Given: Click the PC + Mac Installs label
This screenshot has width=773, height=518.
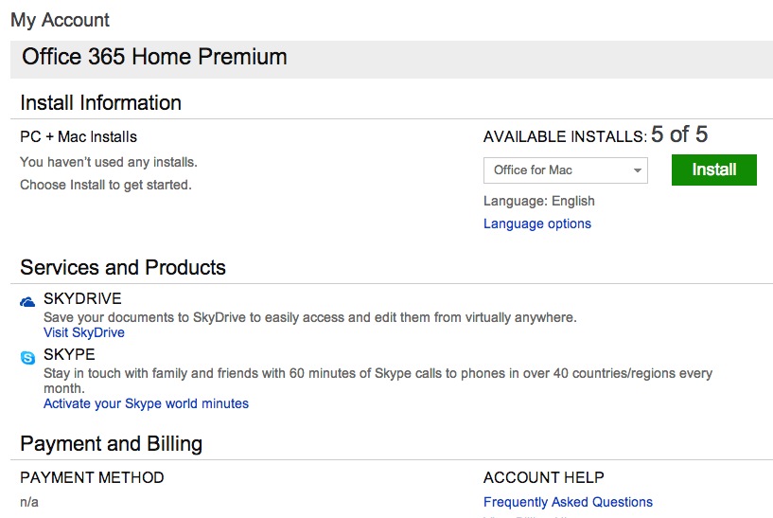Looking at the screenshot, I should click(79, 137).
